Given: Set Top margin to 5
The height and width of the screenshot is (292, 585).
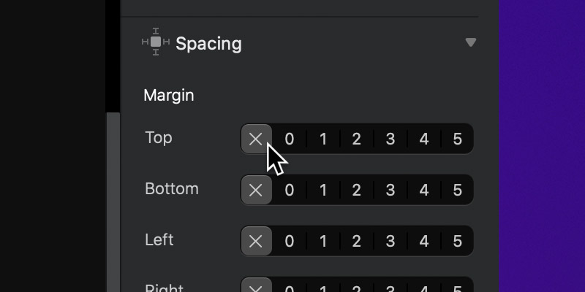Looking at the screenshot, I should pos(458,139).
